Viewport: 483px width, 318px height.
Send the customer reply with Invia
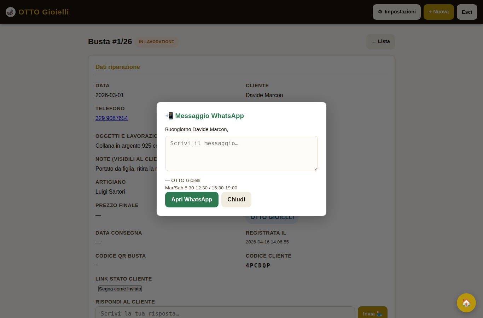coord(372,313)
